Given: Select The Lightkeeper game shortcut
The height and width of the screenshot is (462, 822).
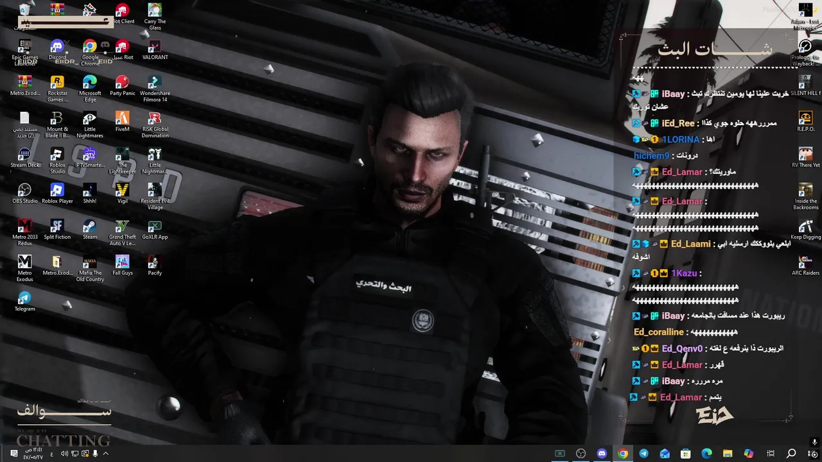Looking at the screenshot, I should (122, 160).
